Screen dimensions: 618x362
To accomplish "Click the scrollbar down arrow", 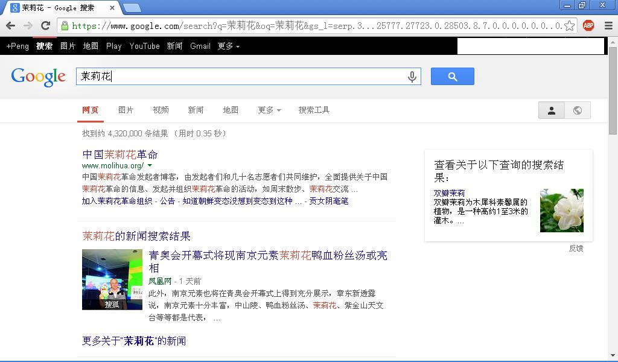I will coord(613,355).
